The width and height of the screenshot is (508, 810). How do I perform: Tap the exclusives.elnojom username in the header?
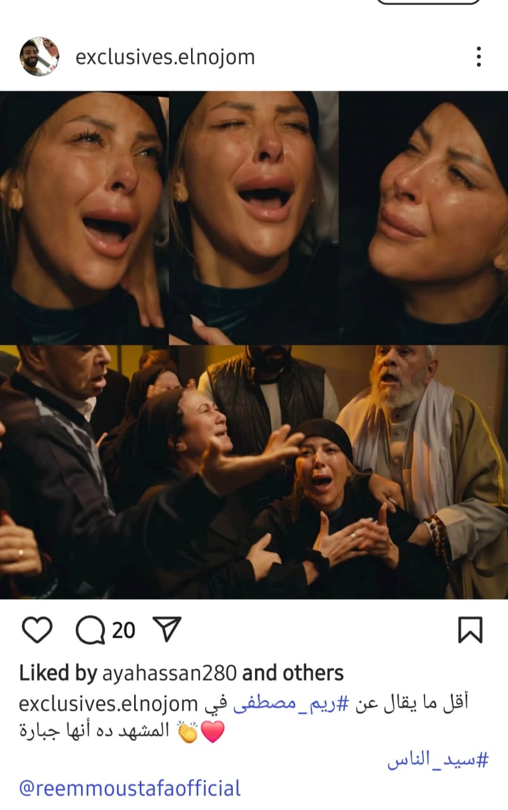(165, 57)
